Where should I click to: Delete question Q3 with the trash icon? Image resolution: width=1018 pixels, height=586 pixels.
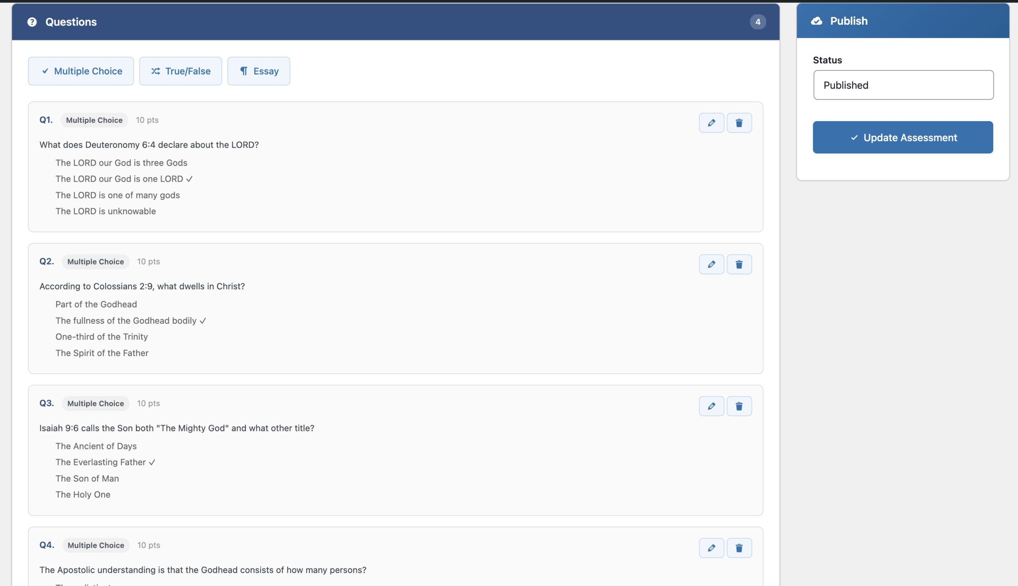coord(739,406)
